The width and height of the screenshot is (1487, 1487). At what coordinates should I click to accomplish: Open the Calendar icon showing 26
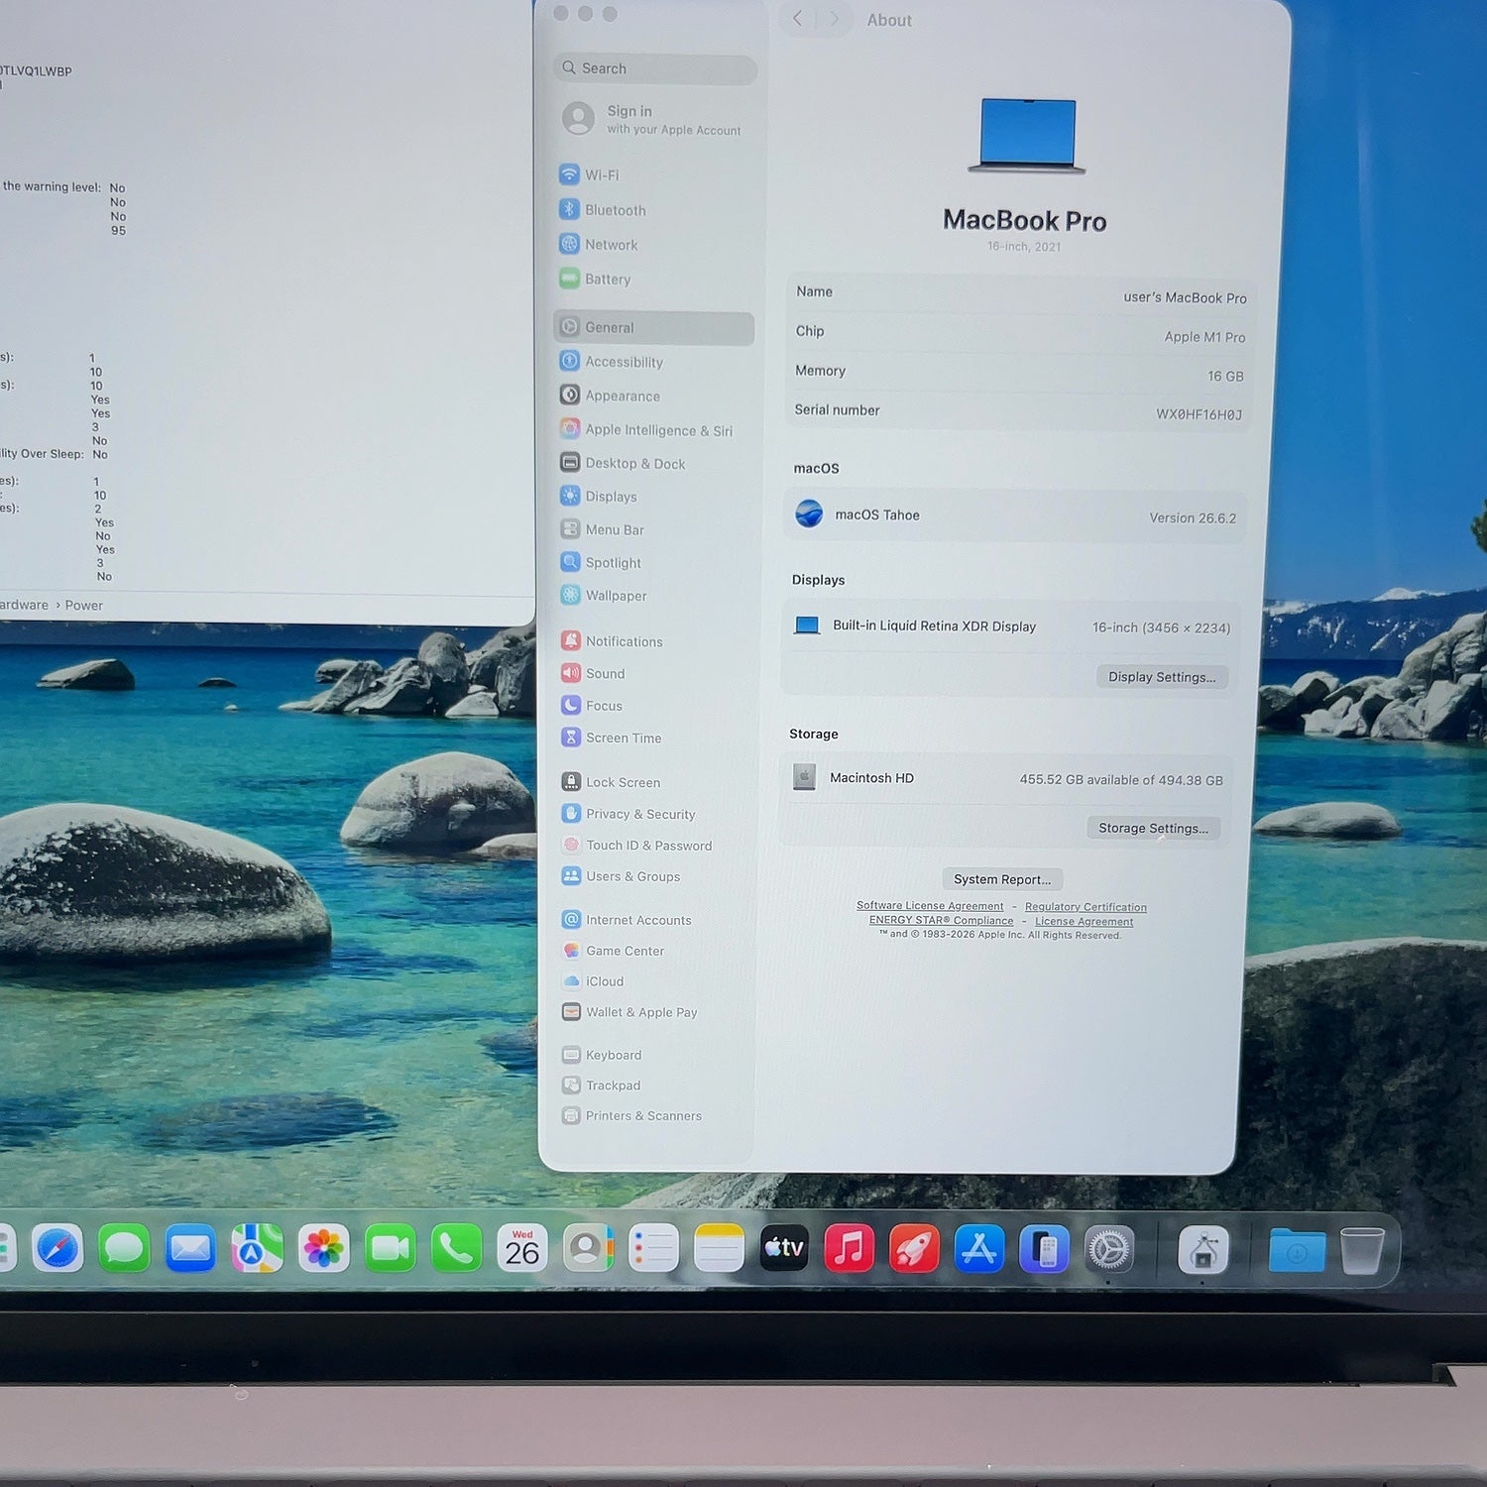(x=522, y=1248)
